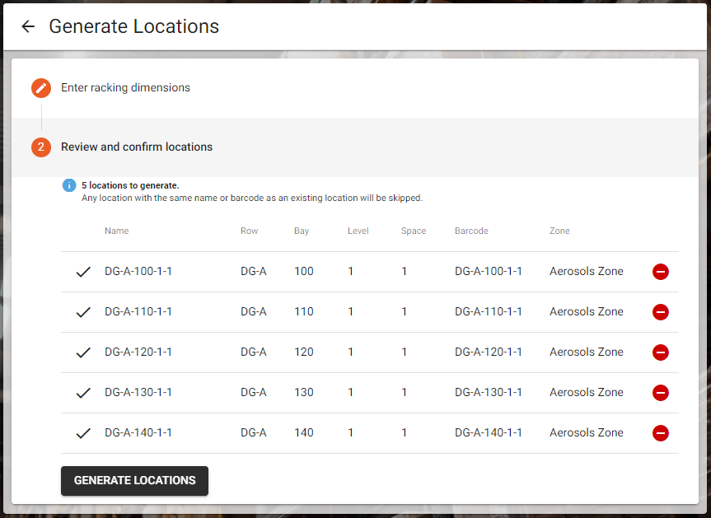This screenshot has width=711, height=518.
Task: Click Aerosols Zone in the DG-A-100-1-1 row
Action: point(587,271)
